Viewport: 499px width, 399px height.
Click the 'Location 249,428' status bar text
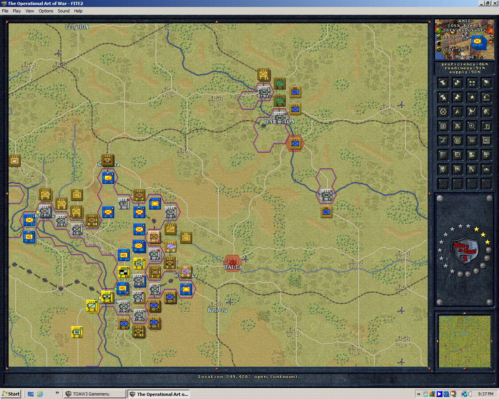[x=248, y=377]
